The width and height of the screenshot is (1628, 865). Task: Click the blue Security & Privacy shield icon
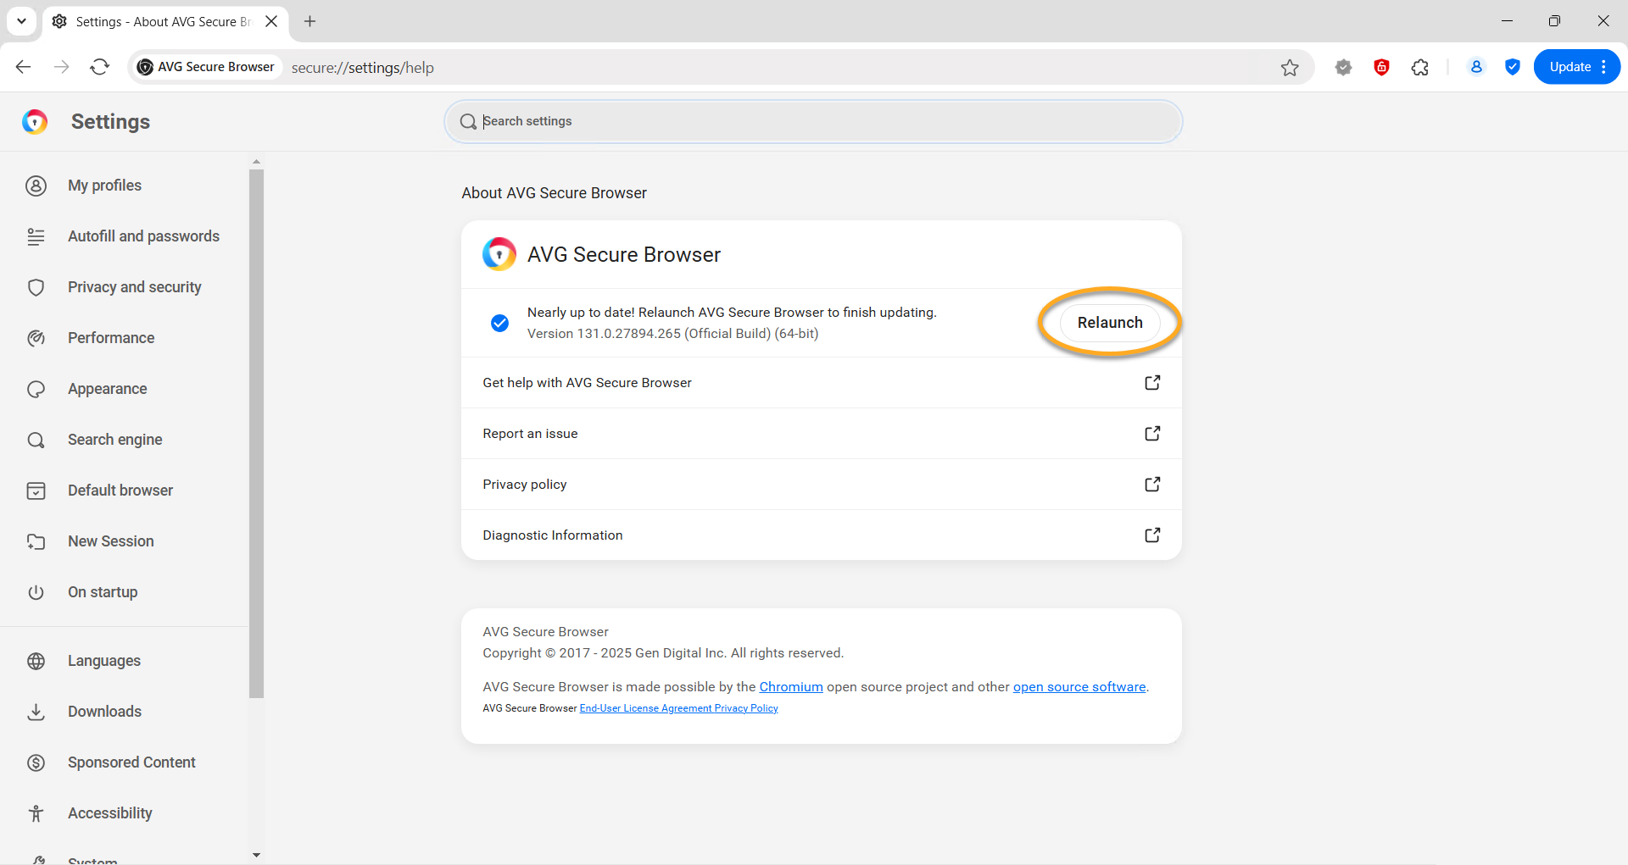pos(1512,67)
